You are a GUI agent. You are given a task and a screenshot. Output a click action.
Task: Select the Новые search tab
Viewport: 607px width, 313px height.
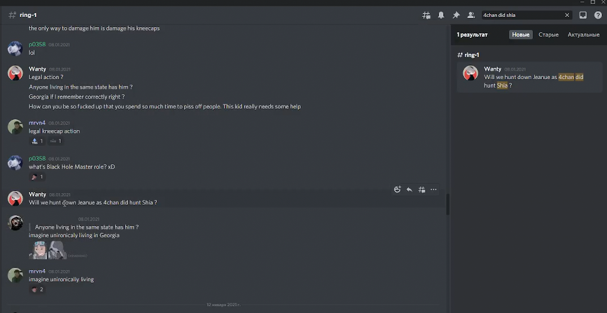(x=520, y=34)
